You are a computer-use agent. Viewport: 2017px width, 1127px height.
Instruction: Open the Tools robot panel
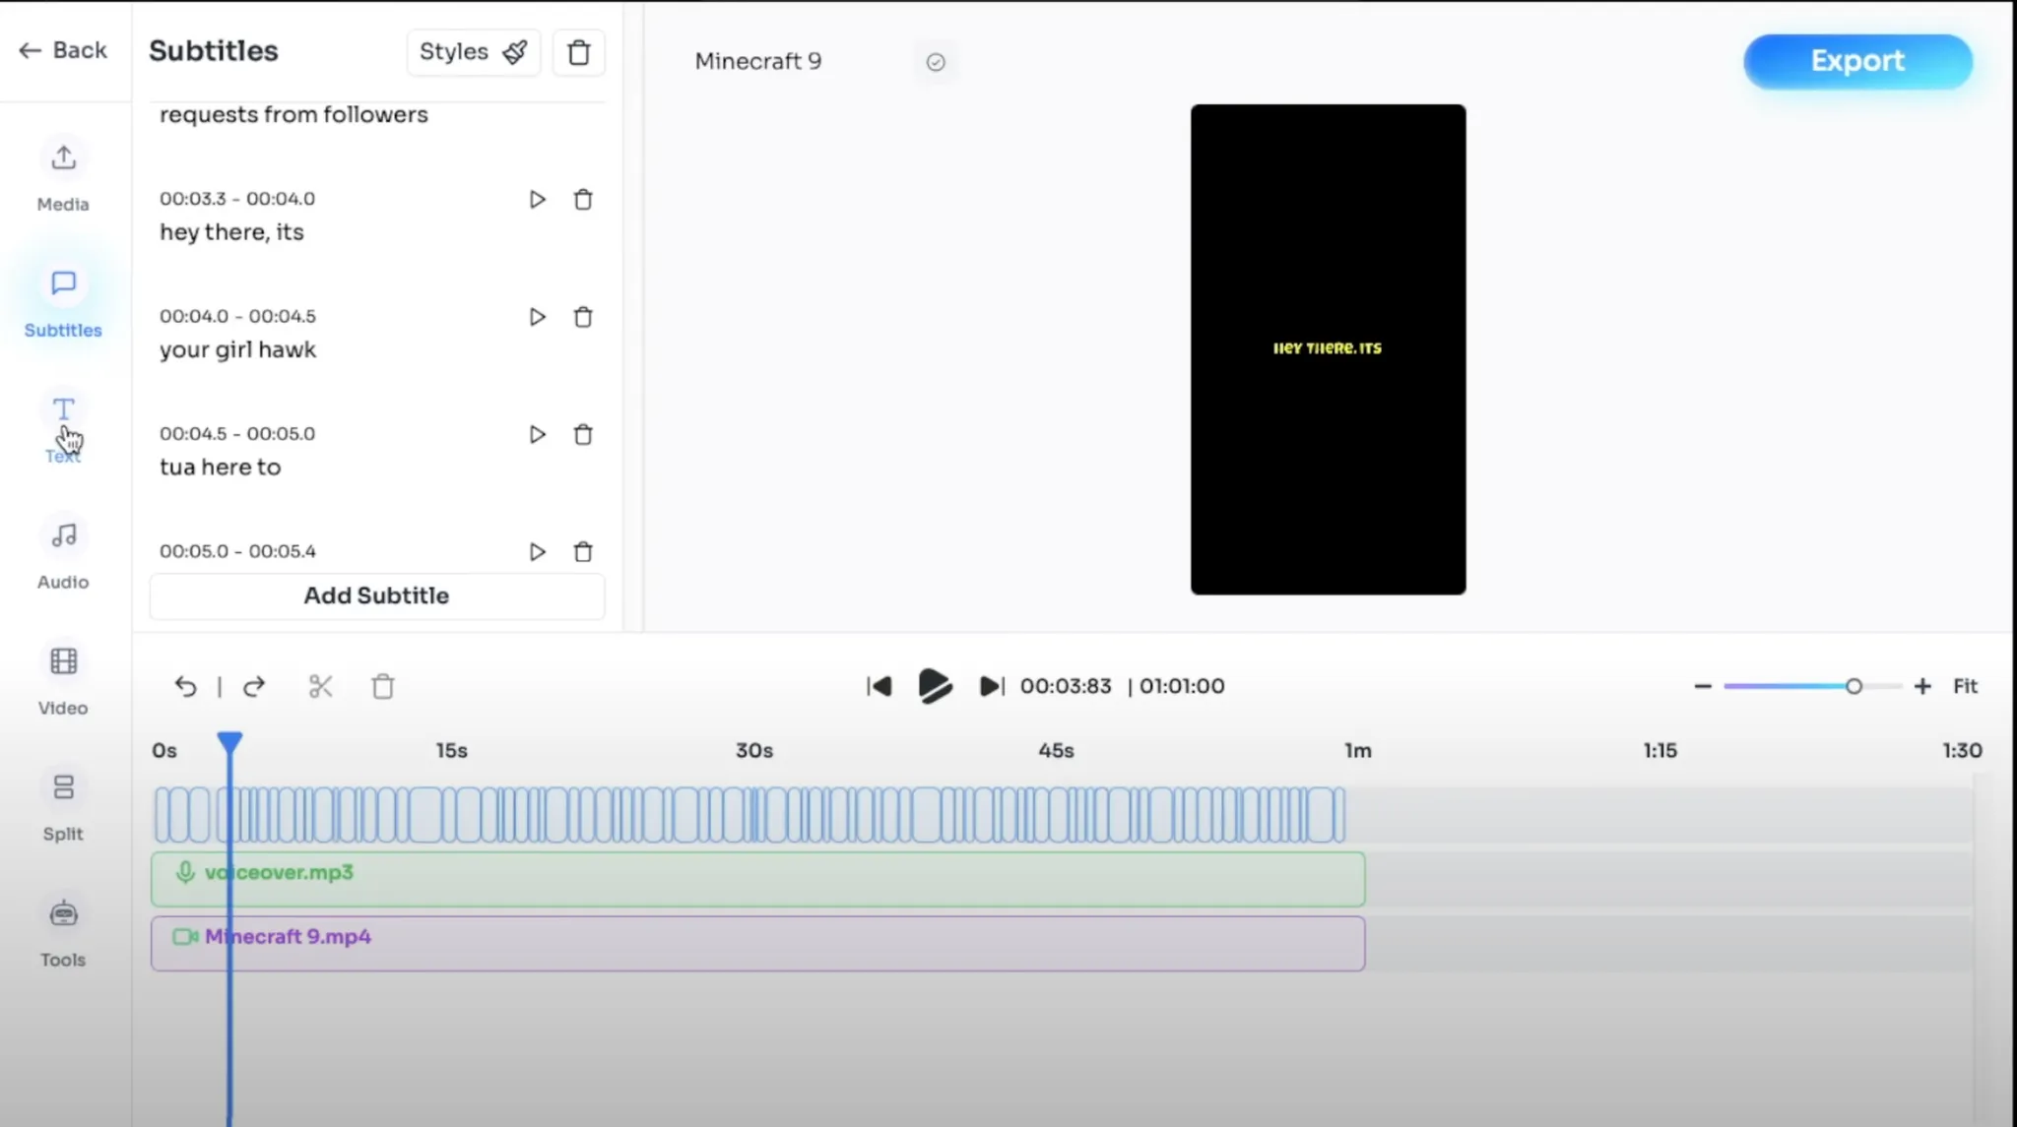click(63, 930)
